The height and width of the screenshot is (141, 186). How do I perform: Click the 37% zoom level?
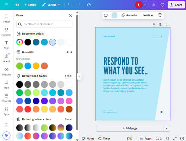coord(129,139)
